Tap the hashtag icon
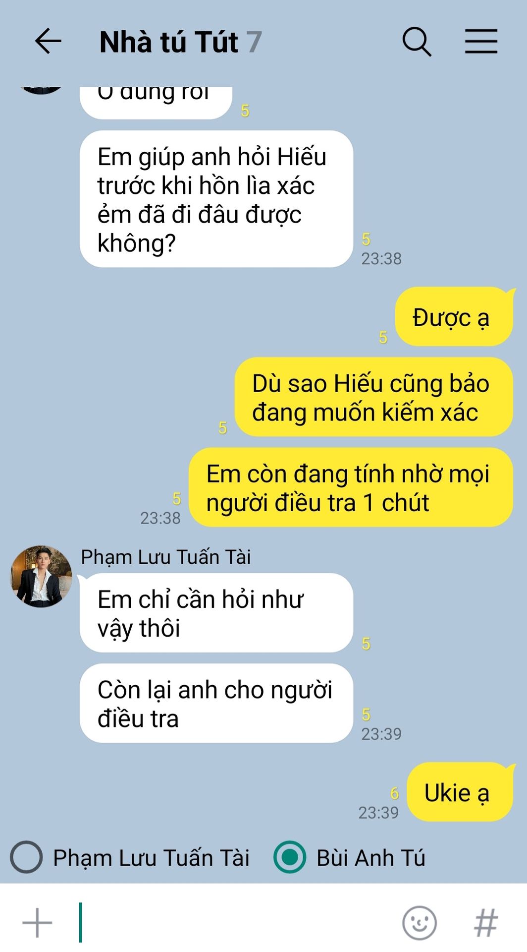This screenshot has width=527, height=952. point(486,923)
